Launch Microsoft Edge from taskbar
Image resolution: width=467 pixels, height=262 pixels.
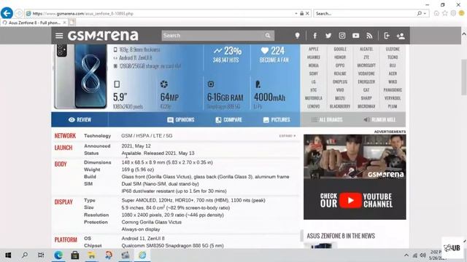point(58,255)
